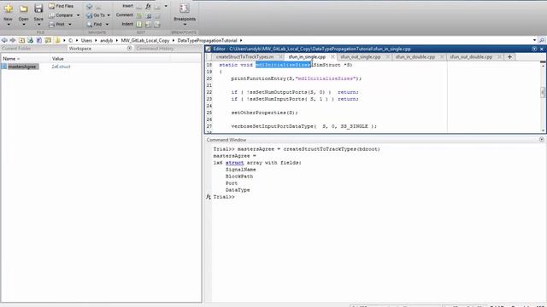
Task: Click the C: drive path segment
Action: [x=70, y=40]
